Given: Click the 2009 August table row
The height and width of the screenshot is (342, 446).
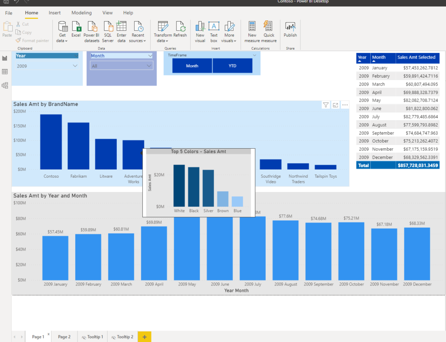Looking at the screenshot, I should 398,125.
